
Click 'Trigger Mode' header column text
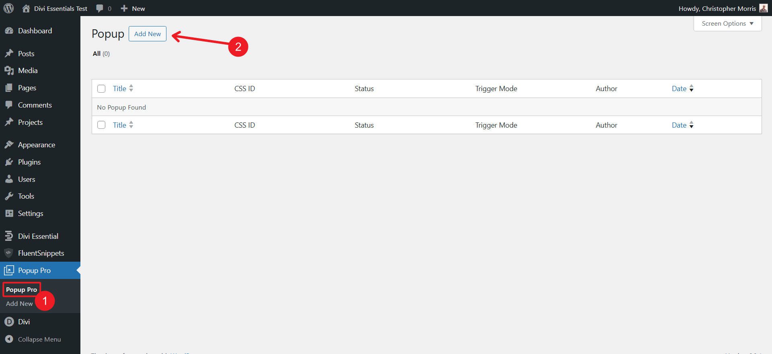496,89
